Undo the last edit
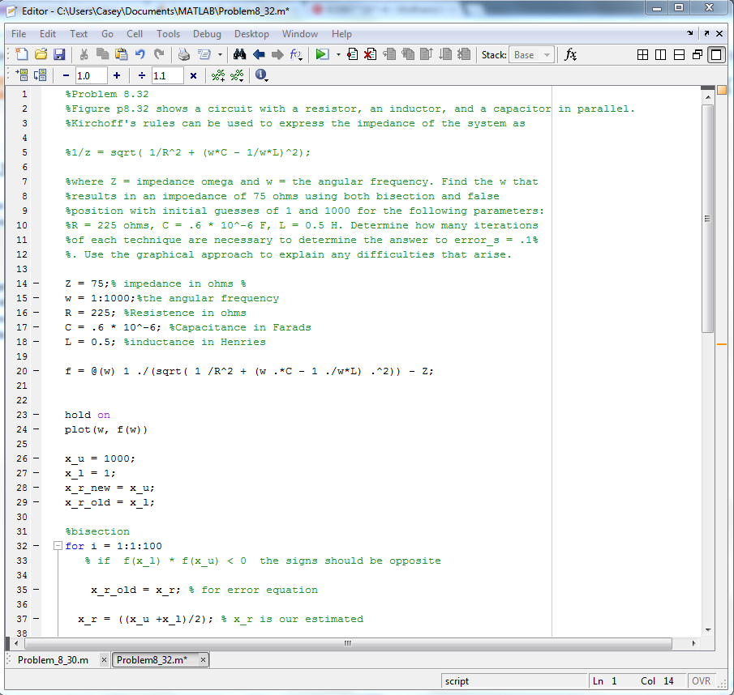 (140, 55)
